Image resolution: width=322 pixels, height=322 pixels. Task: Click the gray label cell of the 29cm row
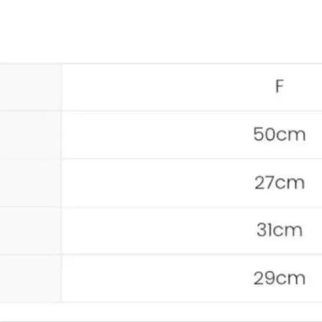click(x=30, y=279)
